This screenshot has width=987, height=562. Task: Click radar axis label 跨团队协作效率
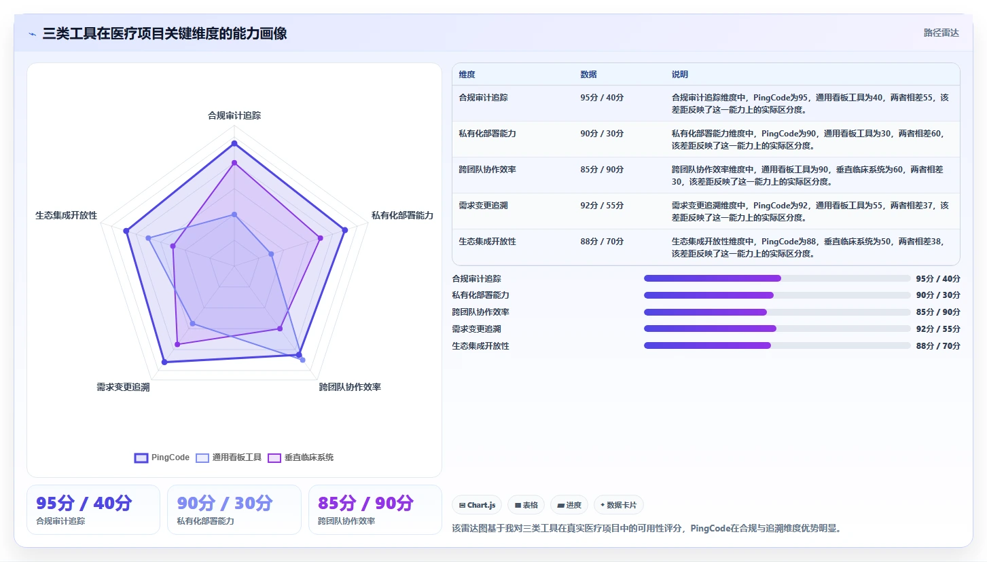[350, 387]
